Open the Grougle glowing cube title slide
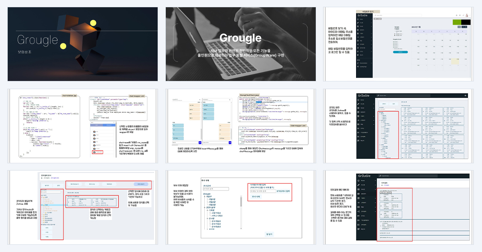 point(83,44)
